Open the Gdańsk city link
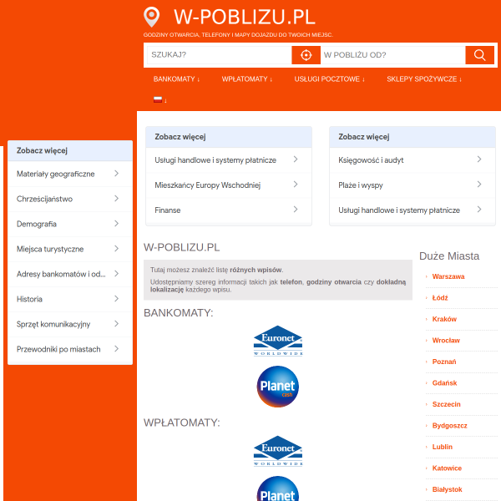Screen dimensions: 501x501 coord(444,383)
